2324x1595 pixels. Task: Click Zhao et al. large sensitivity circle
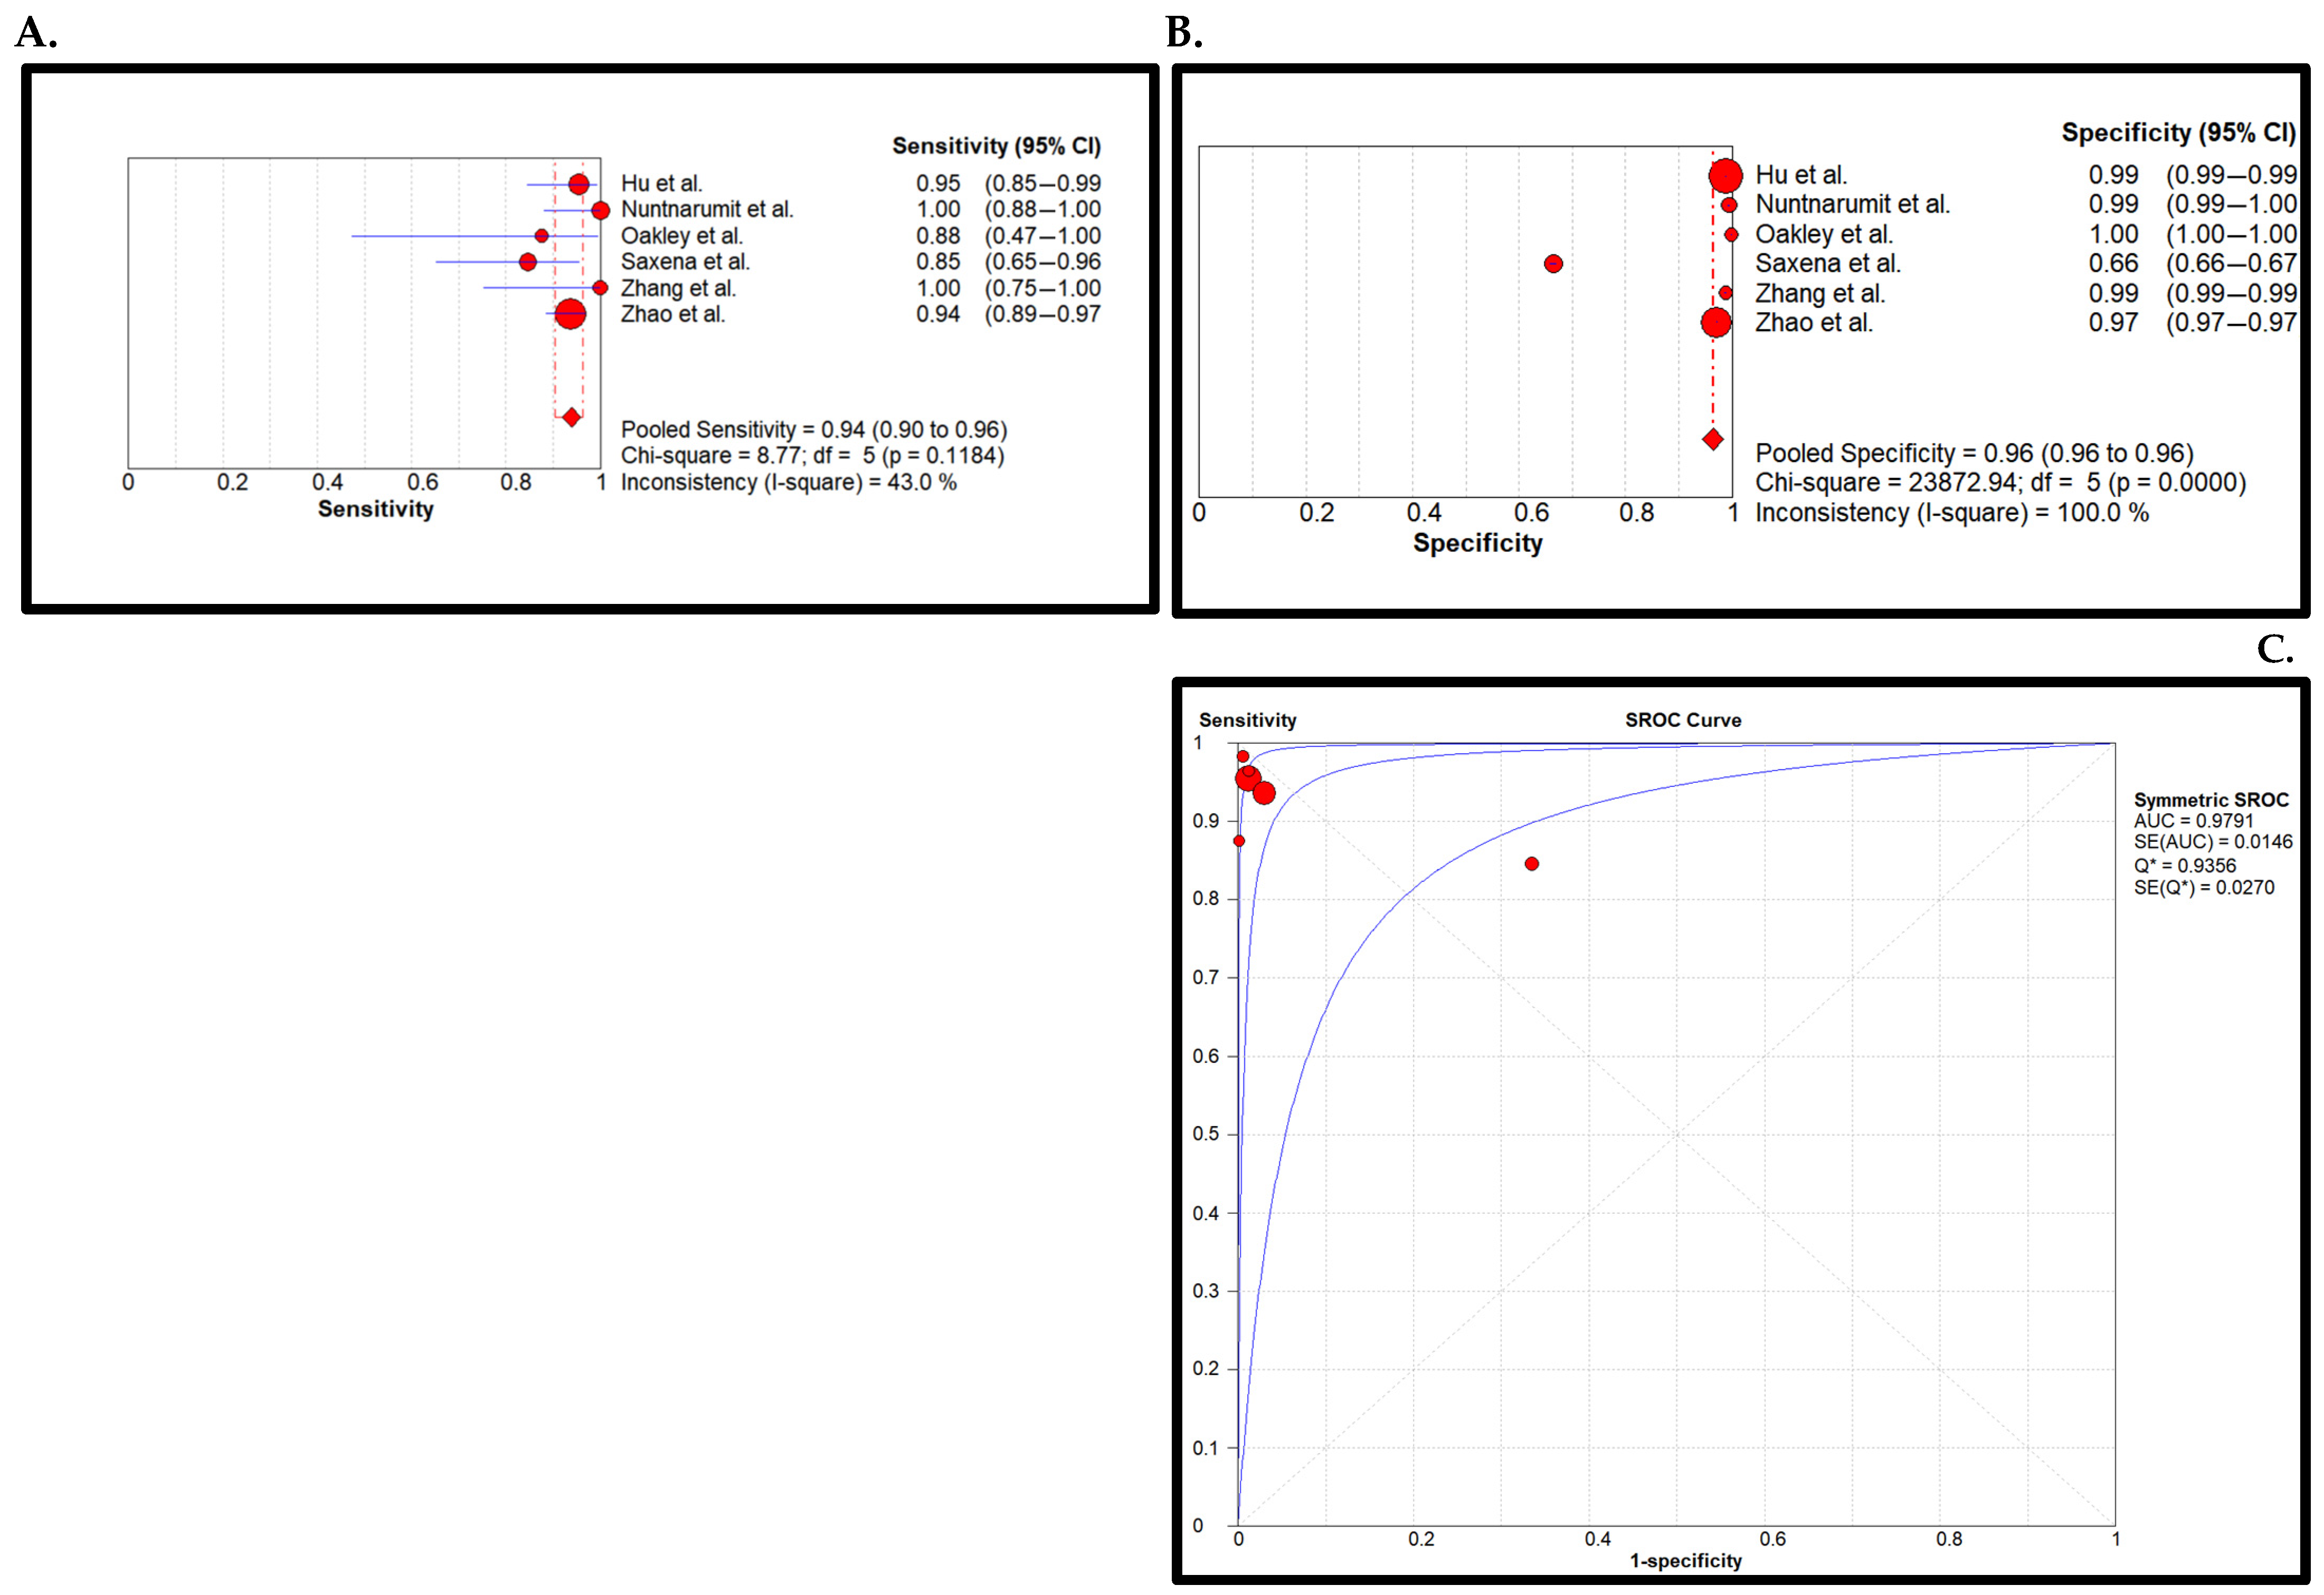point(570,314)
